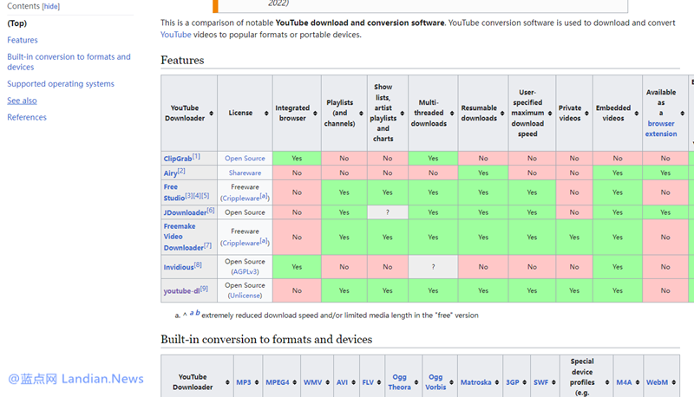
Task: Click ClipGrab's 'Yes' Integrated browser cell
Action: [x=297, y=159]
